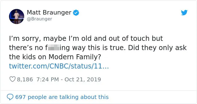Open the twitter.com/CNBC/status link
The height and width of the screenshot is (104, 197).
59,66
